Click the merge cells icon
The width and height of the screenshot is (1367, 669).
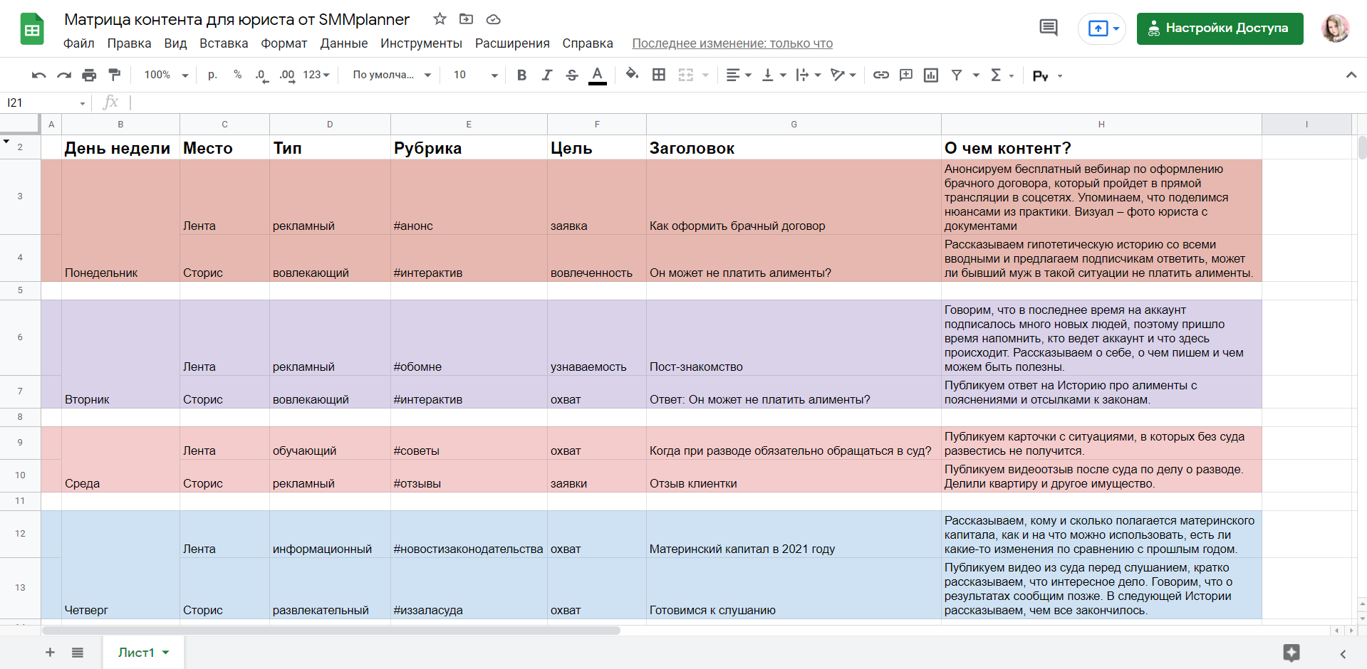(685, 75)
